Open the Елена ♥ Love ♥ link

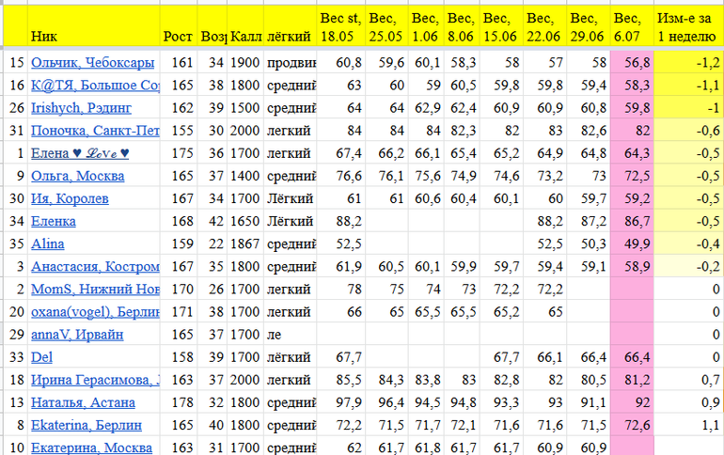tap(80, 153)
